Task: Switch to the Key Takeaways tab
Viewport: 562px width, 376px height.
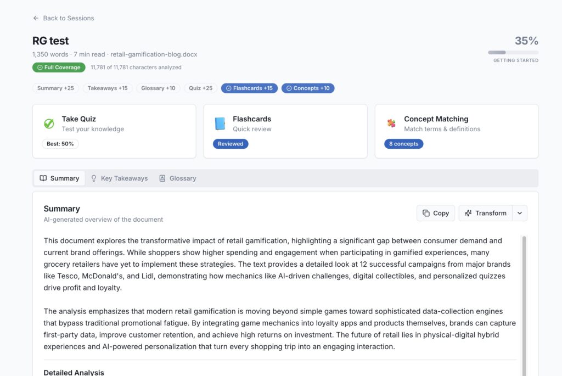Action: click(119, 178)
